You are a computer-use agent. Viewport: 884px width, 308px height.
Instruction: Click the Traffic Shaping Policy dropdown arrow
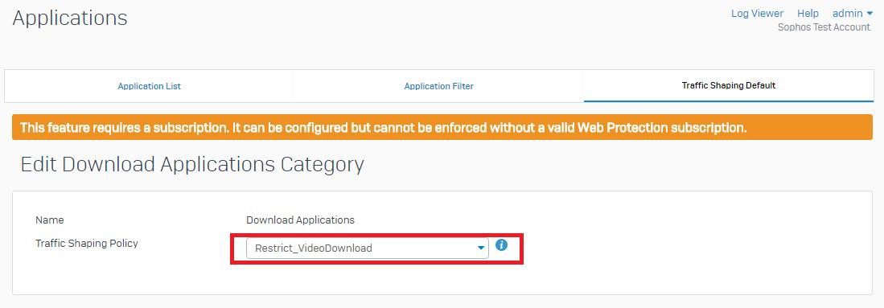(x=481, y=248)
